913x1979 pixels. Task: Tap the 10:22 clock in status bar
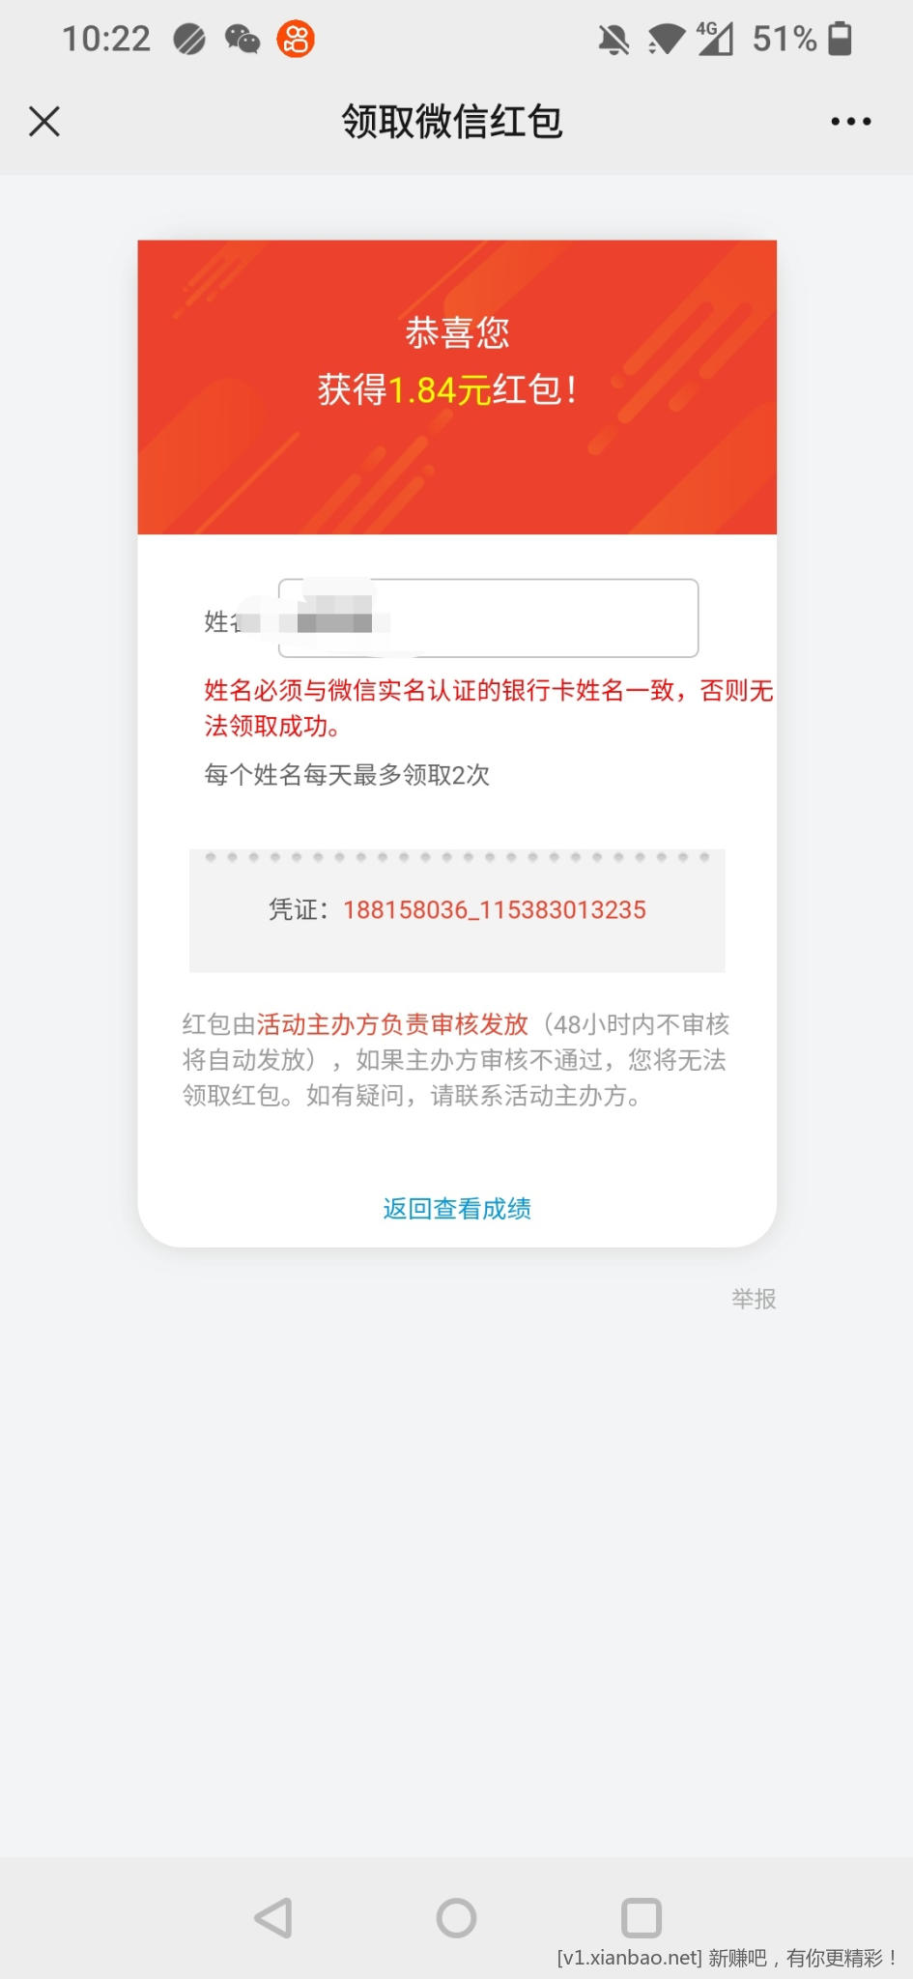click(106, 39)
